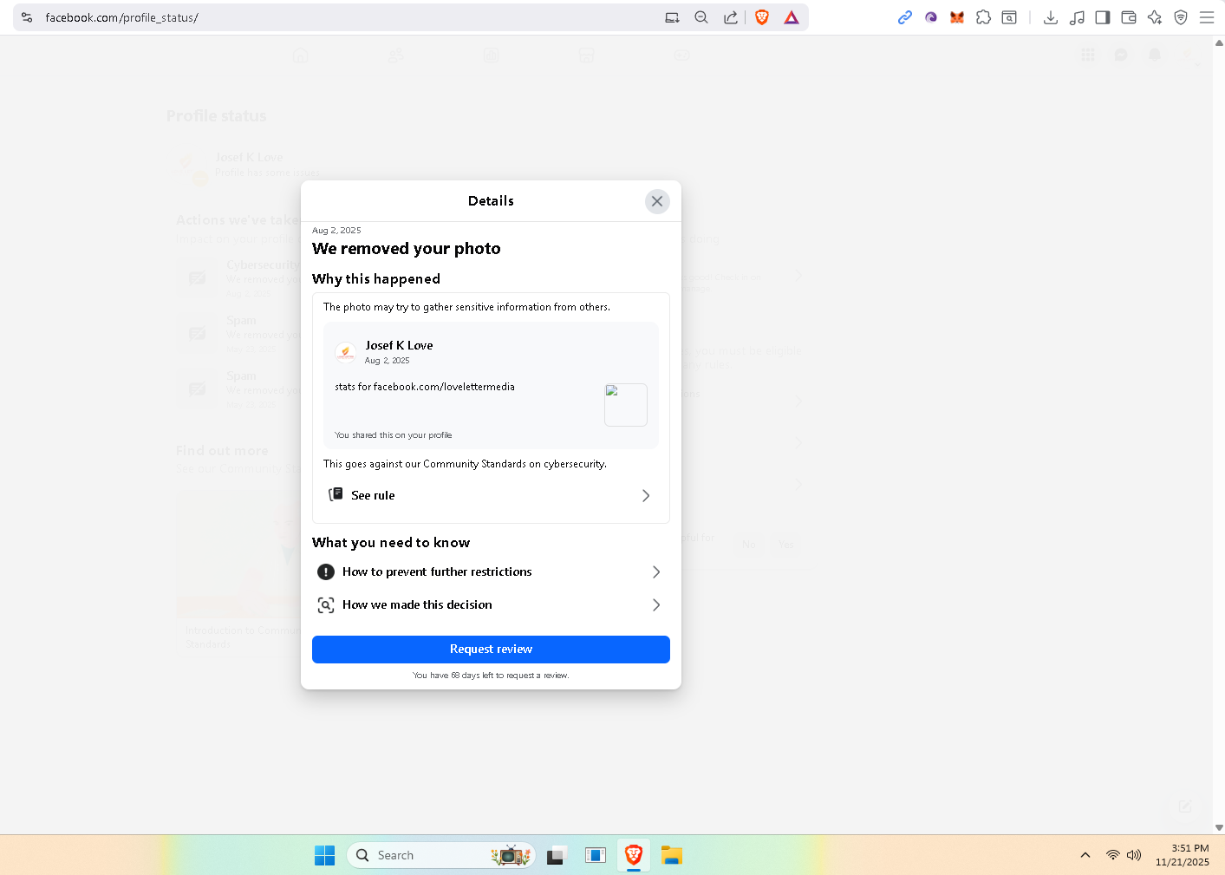Close the Details dialog
The image size is (1225, 875).
(x=657, y=201)
